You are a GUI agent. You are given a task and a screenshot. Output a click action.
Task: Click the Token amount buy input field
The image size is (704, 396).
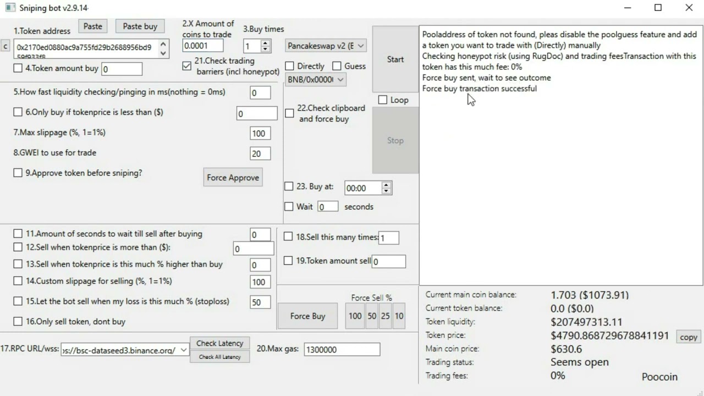(x=122, y=69)
